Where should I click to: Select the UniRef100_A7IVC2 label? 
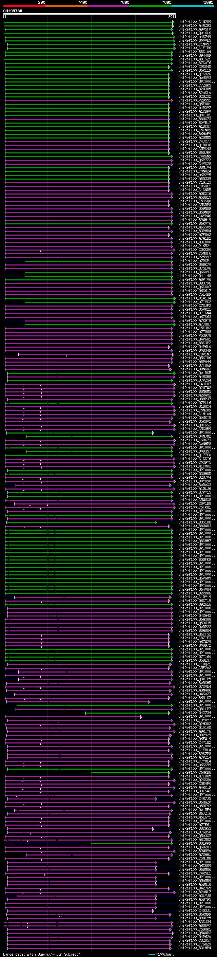195,302
